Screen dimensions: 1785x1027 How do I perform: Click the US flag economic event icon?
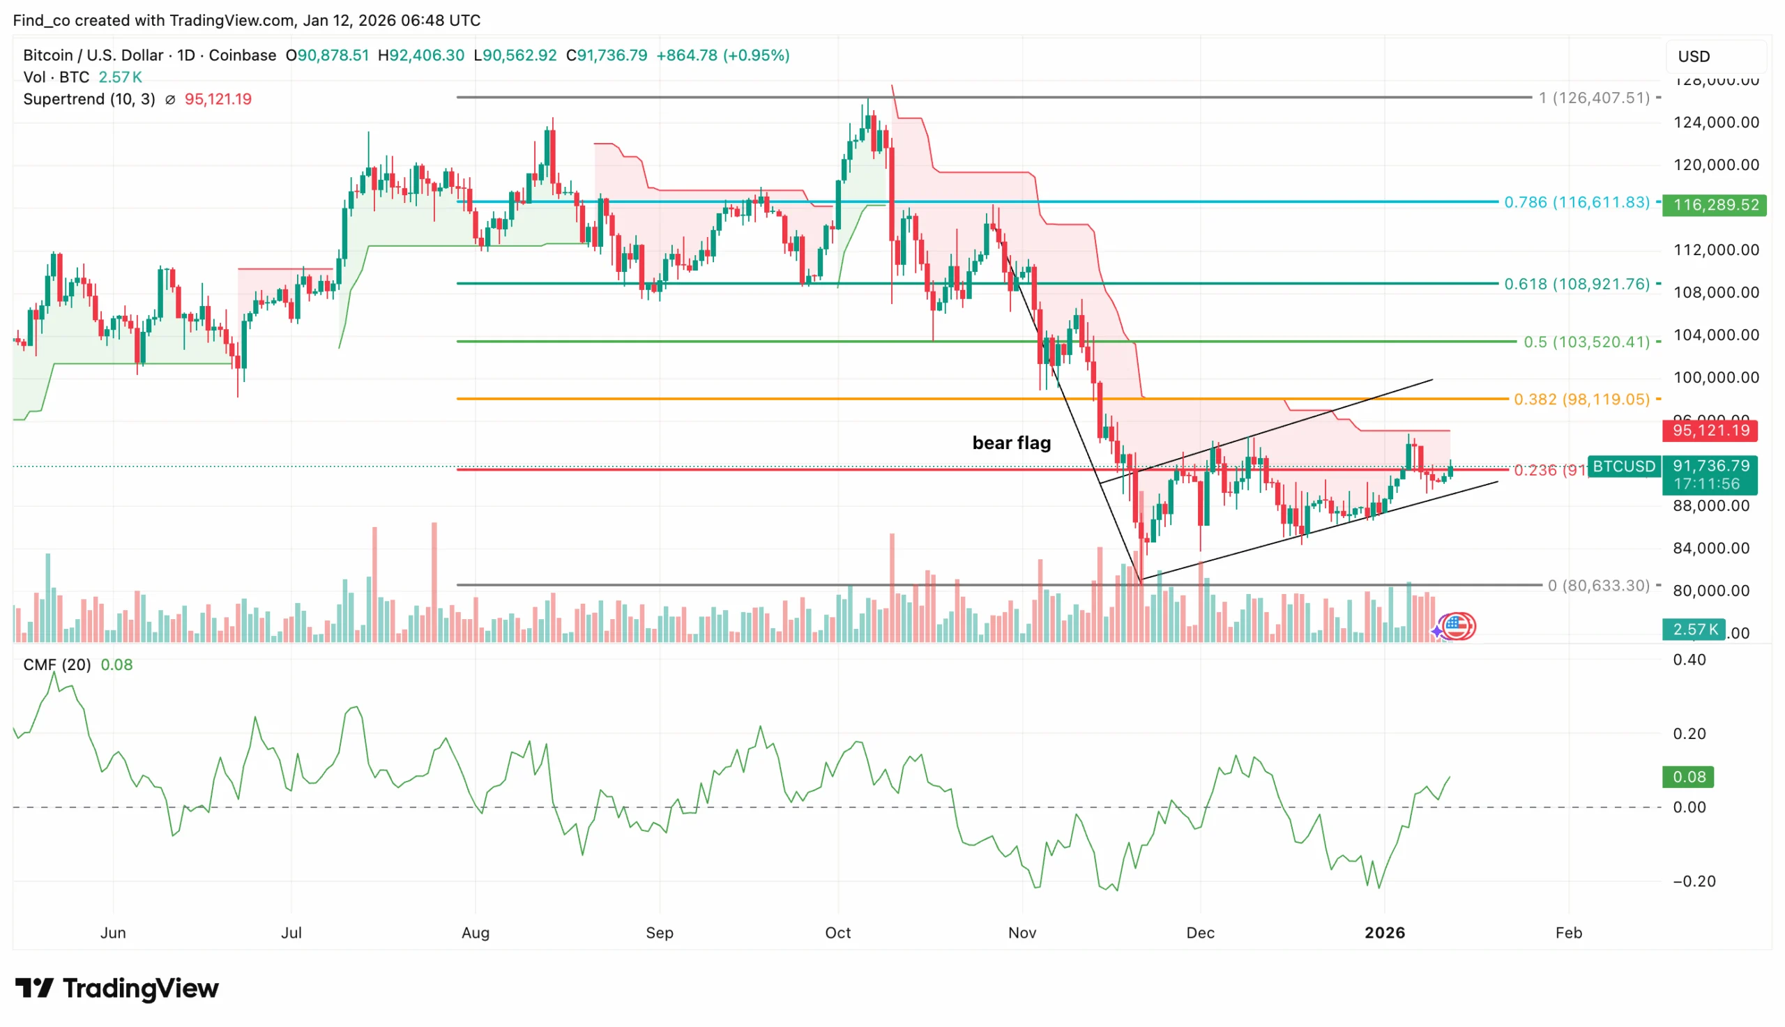[x=1457, y=625]
